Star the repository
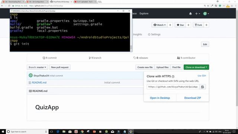The width and height of the screenshot is (238, 134). (180, 25)
